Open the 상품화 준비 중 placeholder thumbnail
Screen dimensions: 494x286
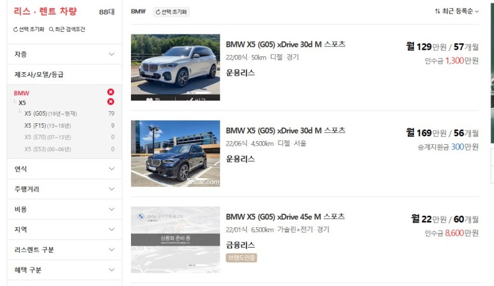coord(176,240)
